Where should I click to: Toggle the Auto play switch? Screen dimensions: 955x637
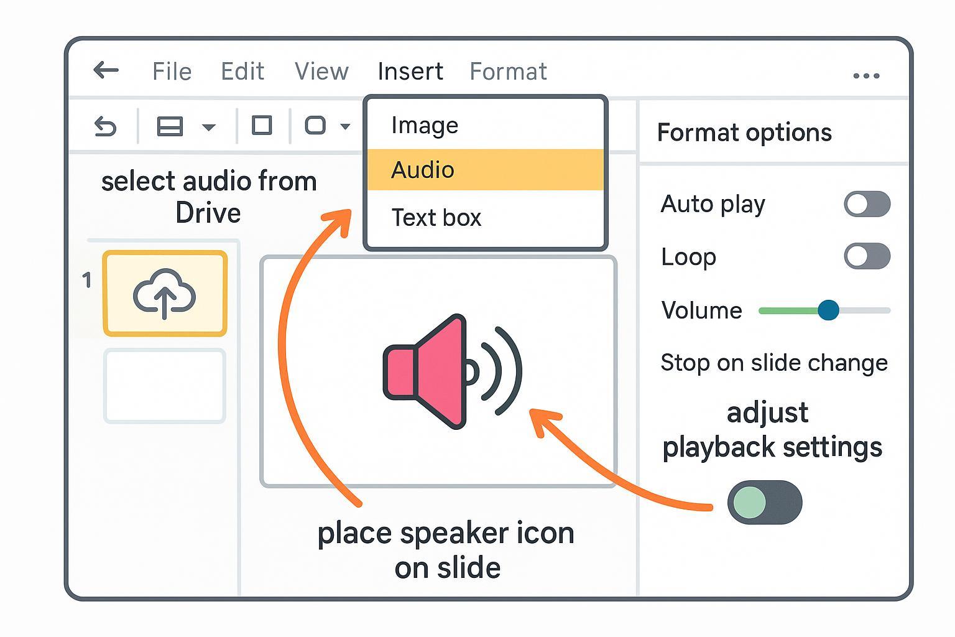pos(867,204)
